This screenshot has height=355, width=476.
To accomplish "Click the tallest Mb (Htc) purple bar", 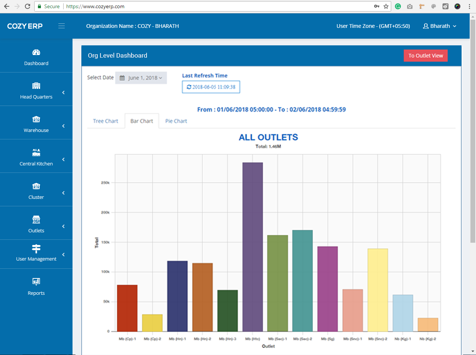I will click(x=253, y=247).
